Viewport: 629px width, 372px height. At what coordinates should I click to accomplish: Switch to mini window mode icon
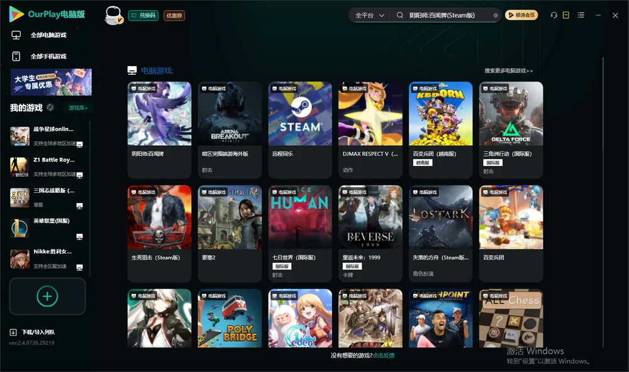pyautogui.click(x=566, y=15)
